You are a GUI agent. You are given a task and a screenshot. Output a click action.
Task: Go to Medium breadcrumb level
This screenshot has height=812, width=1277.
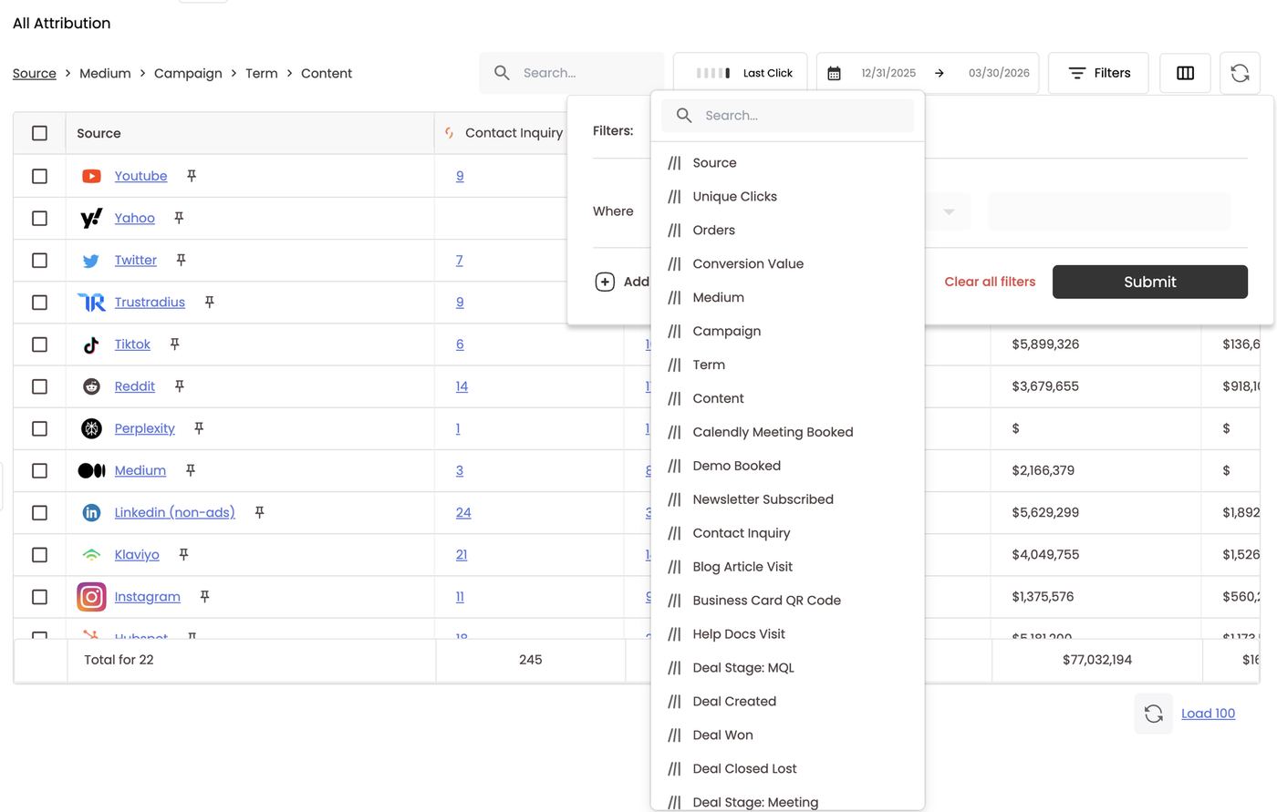tap(105, 73)
